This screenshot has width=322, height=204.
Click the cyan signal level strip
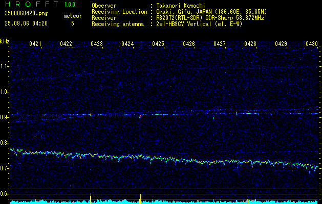click(164, 202)
